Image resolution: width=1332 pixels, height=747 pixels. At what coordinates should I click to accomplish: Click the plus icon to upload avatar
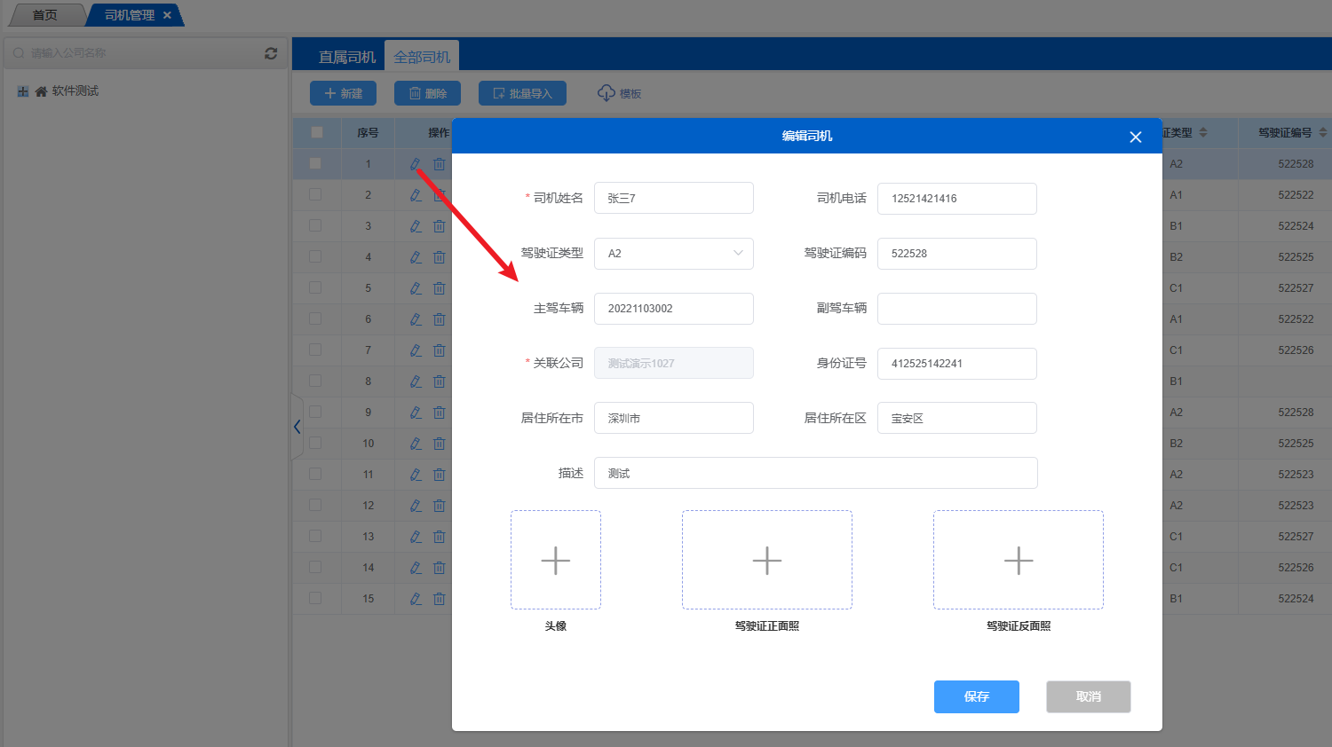tap(556, 560)
